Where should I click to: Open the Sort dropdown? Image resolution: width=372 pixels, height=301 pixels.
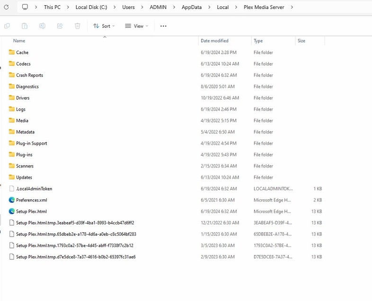(104, 26)
